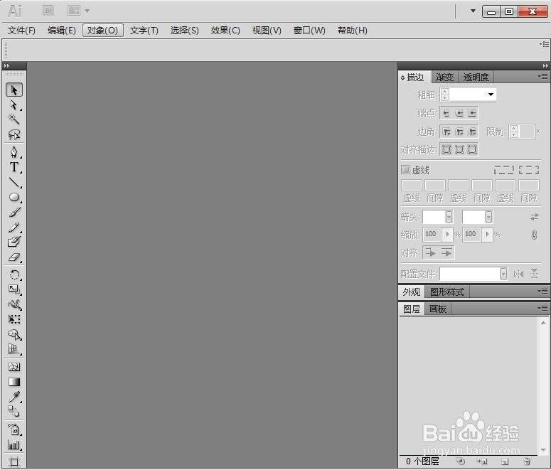
Task: Open the first 箭头 arrowhead dropdown
Action: [449, 217]
